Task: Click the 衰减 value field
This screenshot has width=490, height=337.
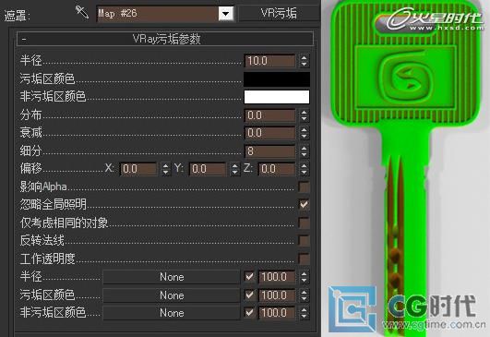Action: 269,133
